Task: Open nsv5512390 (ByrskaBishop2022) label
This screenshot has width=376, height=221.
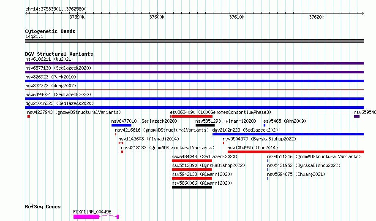Action: 208,165
